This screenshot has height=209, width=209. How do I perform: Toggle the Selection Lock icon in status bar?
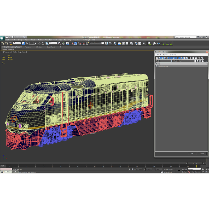(x=129, y=169)
